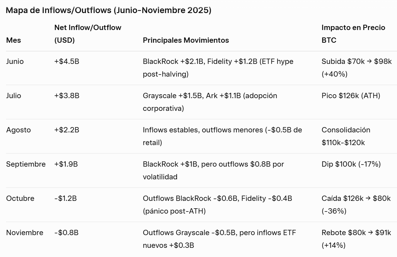The width and height of the screenshot is (397, 257).
Task: Select the 'Mes' column header
Action: point(13,40)
